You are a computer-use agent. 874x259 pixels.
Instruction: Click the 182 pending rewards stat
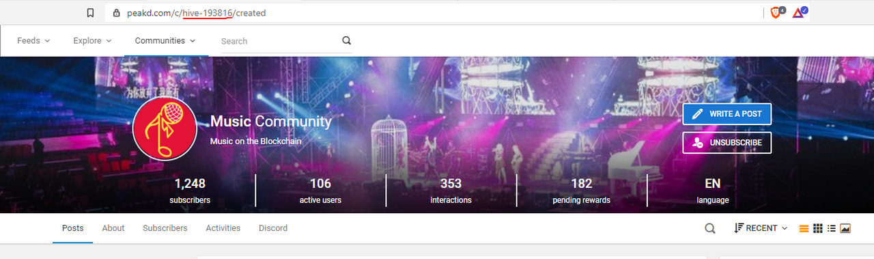[x=581, y=191]
